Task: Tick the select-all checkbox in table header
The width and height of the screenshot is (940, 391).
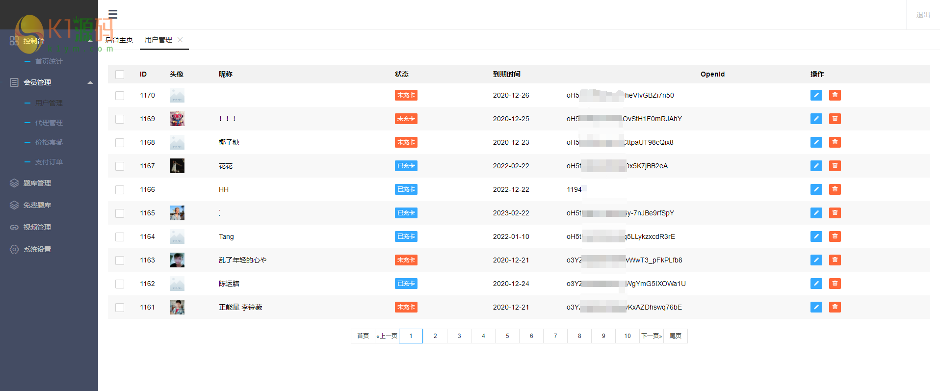Action: pyautogui.click(x=120, y=75)
